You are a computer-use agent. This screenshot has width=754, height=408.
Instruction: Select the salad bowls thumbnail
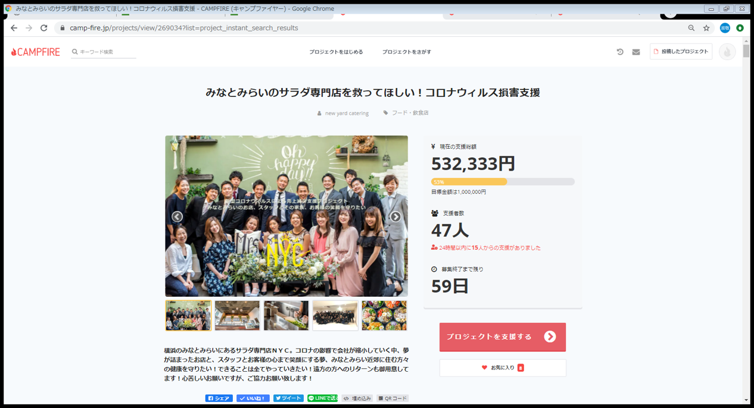click(x=384, y=316)
